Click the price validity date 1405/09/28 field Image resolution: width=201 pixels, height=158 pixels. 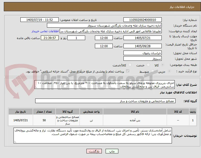click(142, 46)
